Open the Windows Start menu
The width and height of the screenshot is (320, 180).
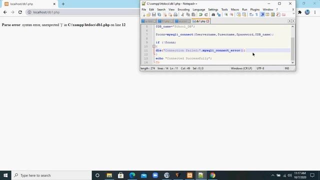pos(5,175)
